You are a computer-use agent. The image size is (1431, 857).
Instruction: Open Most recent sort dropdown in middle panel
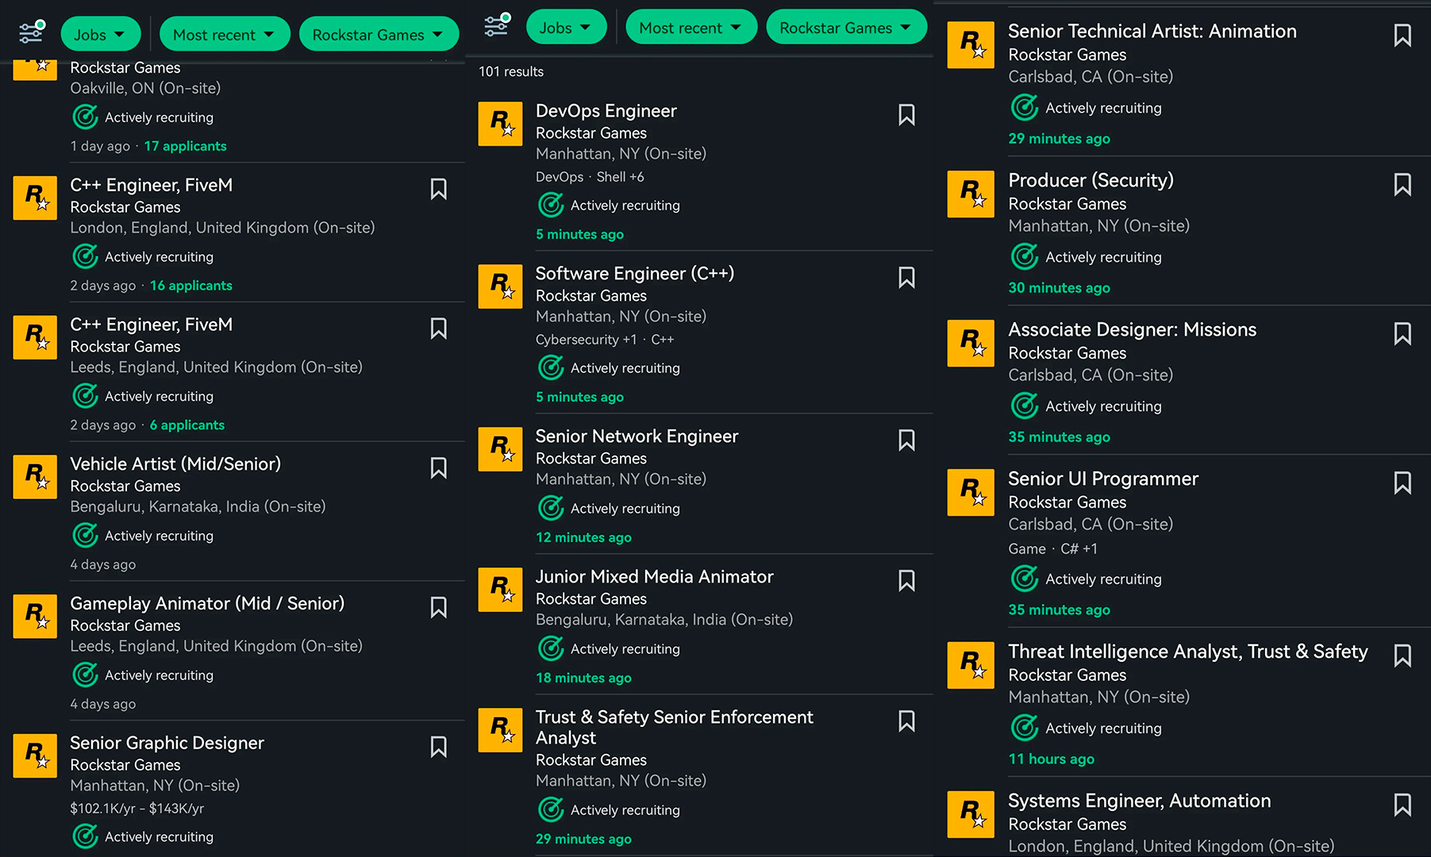pos(690,28)
